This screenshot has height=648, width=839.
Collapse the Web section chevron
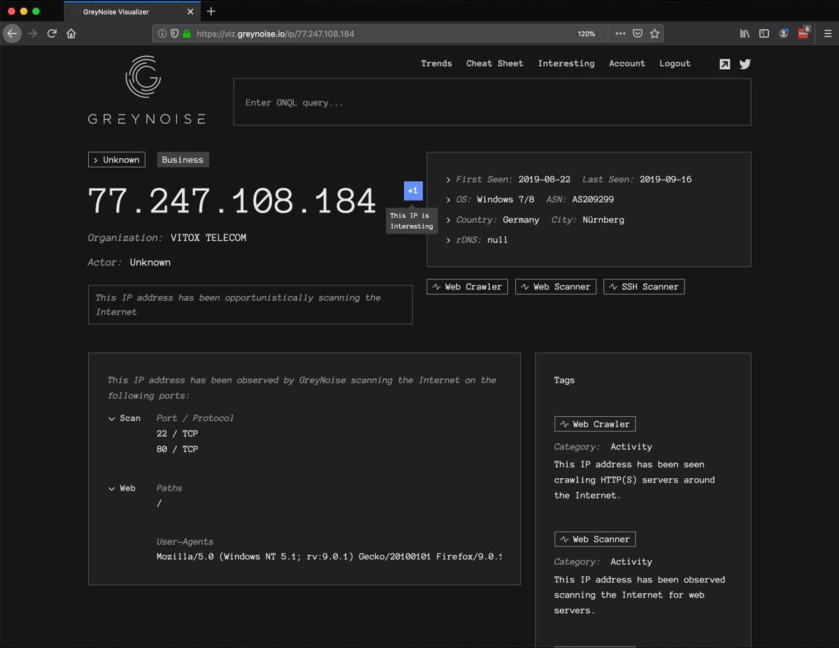point(112,489)
